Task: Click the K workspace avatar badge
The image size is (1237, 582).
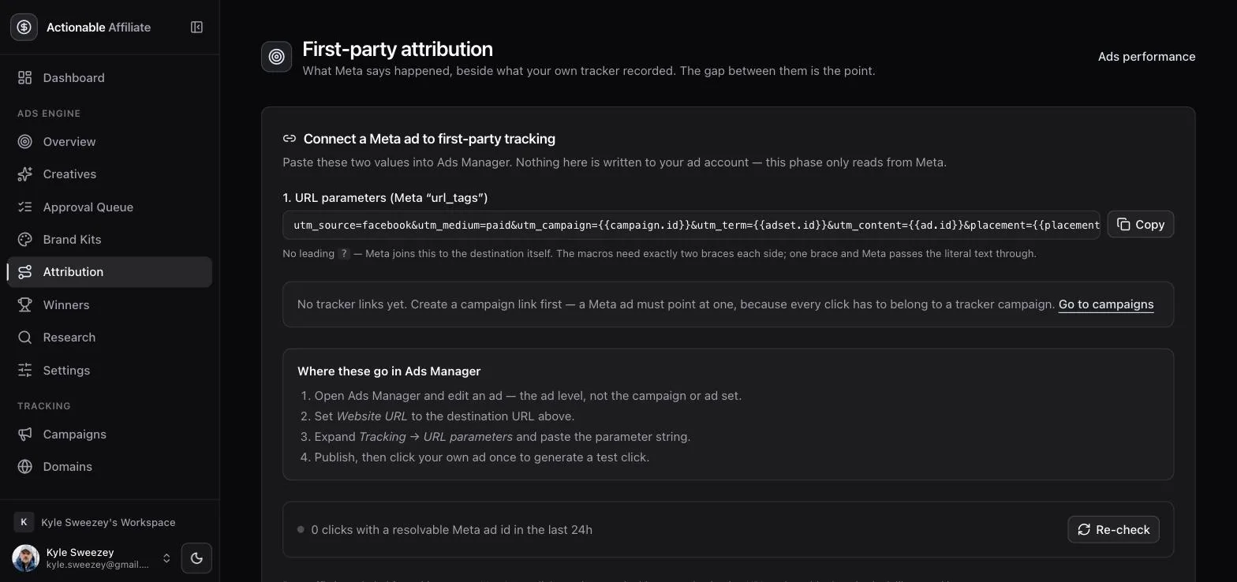Action: point(24,522)
